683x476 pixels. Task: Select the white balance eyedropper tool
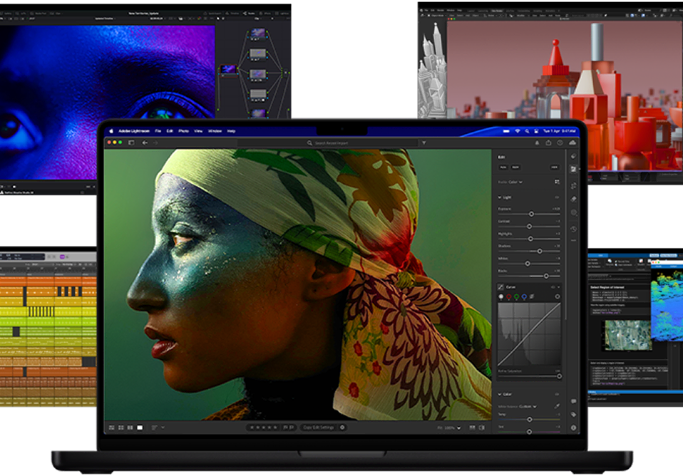(558, 406)
